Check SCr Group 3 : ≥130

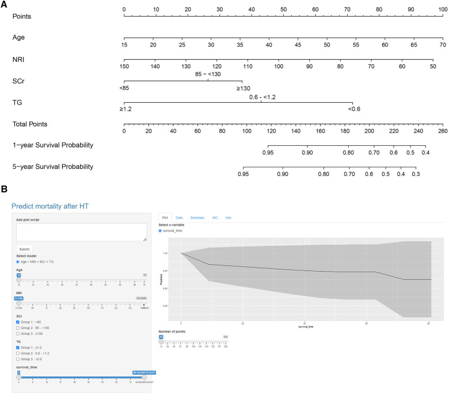(x=18, y=333)
